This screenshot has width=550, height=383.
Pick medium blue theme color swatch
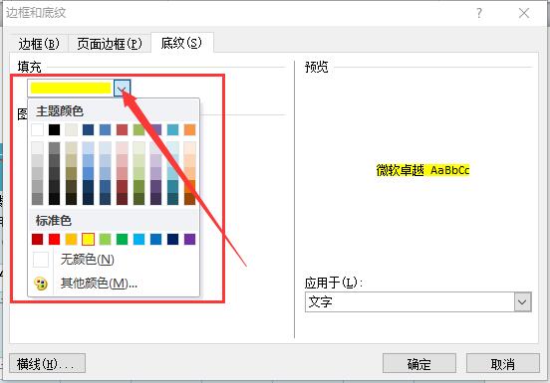click(x=105, y=129)
